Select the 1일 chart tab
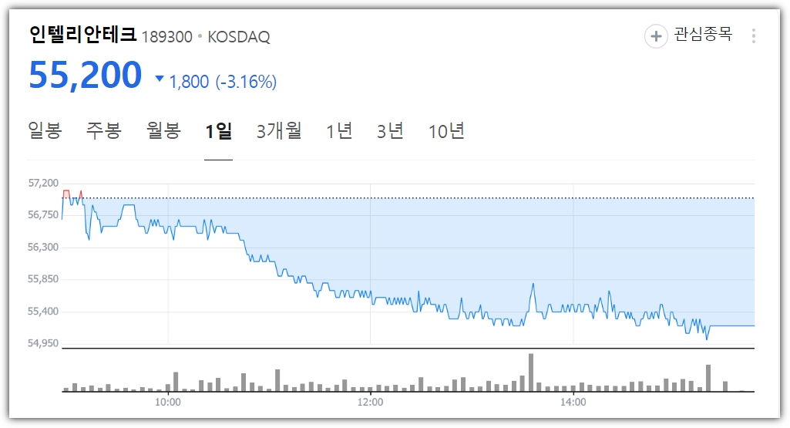 click(x=218, y=131)
